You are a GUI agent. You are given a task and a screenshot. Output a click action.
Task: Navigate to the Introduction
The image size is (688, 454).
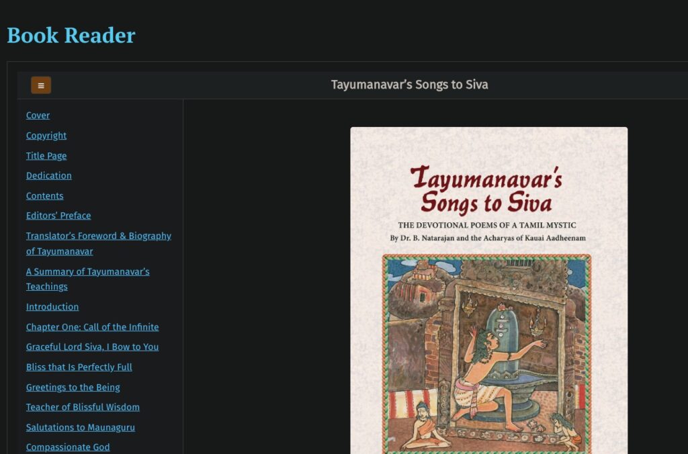(x=52, y=307)
